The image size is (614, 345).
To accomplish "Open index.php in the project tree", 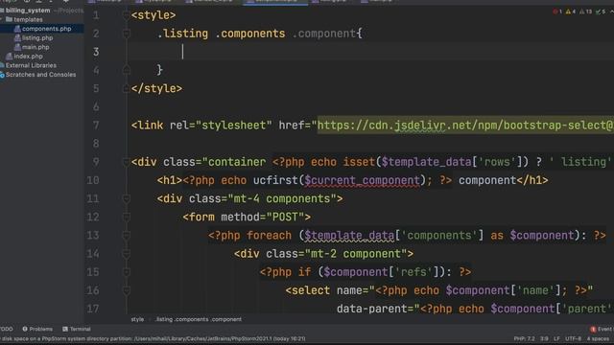I will pos(28,57).
